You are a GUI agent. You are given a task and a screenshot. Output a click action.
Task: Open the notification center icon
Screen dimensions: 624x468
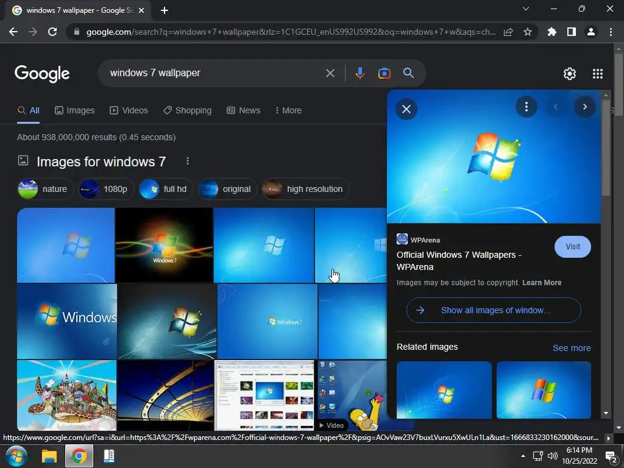click(x=611, y=456)
